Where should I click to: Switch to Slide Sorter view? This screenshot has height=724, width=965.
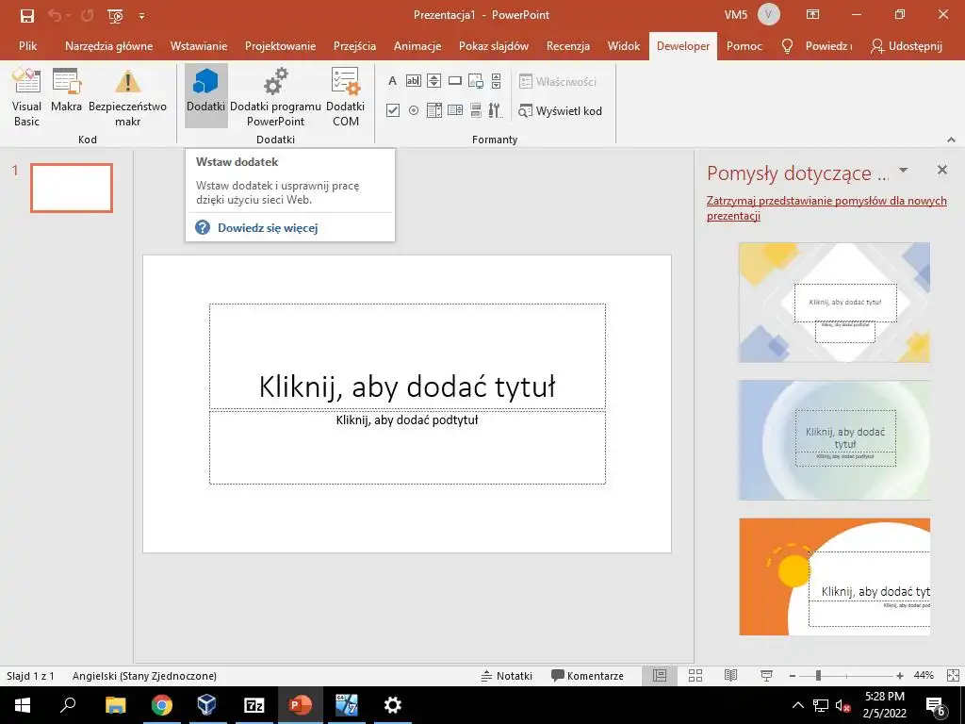tap(695, 676)
